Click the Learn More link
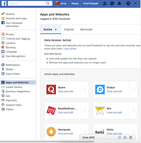141x143 pixels. point(70,49)
